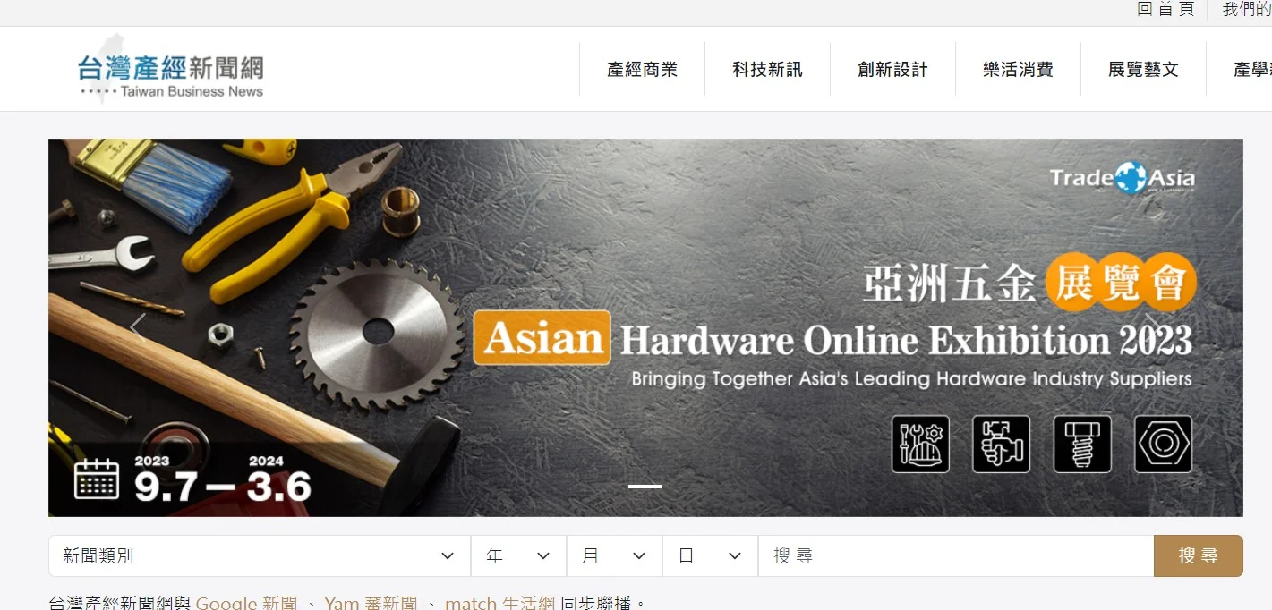Image resolution: width=1272 pixels, height=610 pixels.
Task: Focus the 搜尋 search text field
Action: [956, 555]
